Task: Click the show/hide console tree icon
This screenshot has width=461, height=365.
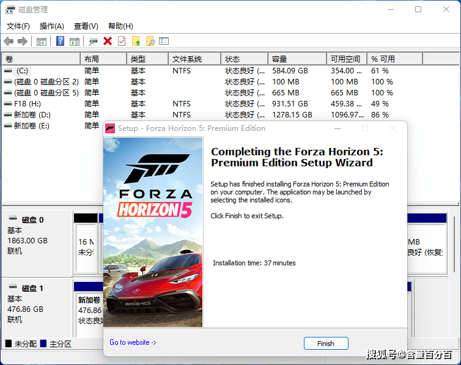Action: [42, 41]
